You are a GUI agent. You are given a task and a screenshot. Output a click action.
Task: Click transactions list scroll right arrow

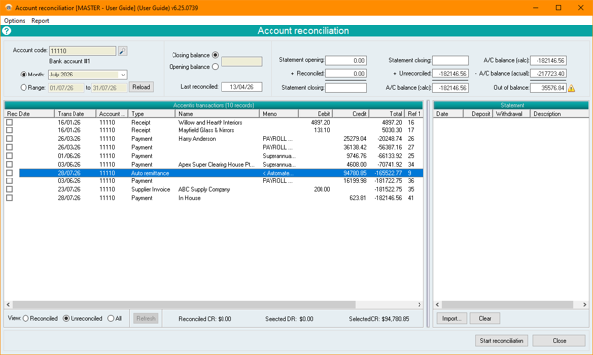point(420,305)
